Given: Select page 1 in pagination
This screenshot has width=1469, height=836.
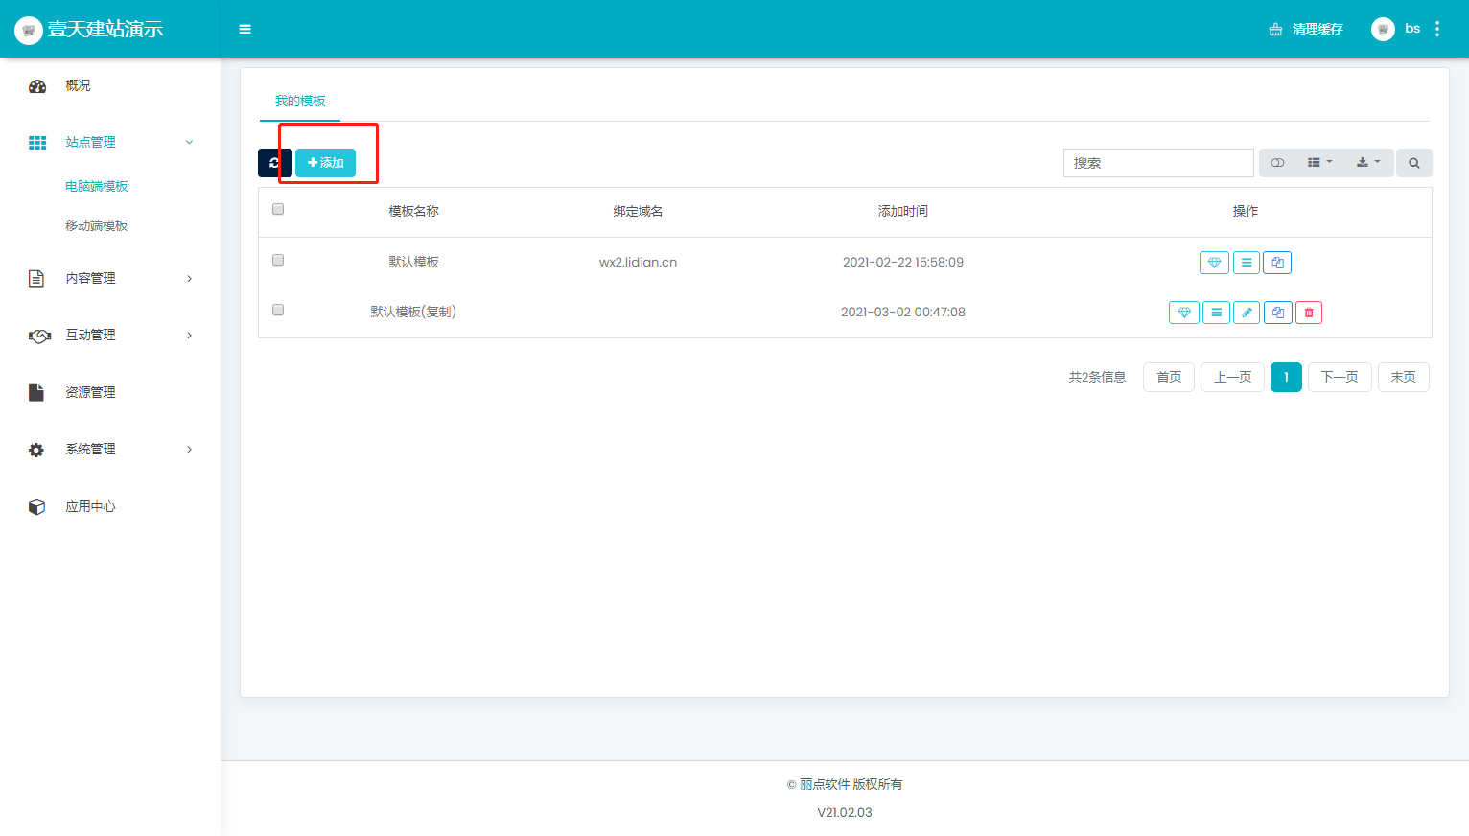Looking at the screenshot, I should tap(1286, 377).
